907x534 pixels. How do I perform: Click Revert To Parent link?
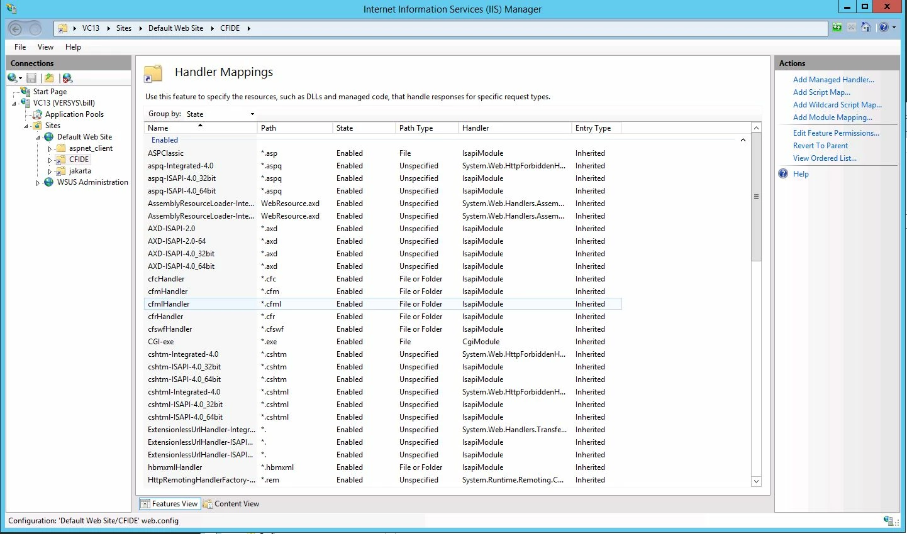[x=820, y=145]
